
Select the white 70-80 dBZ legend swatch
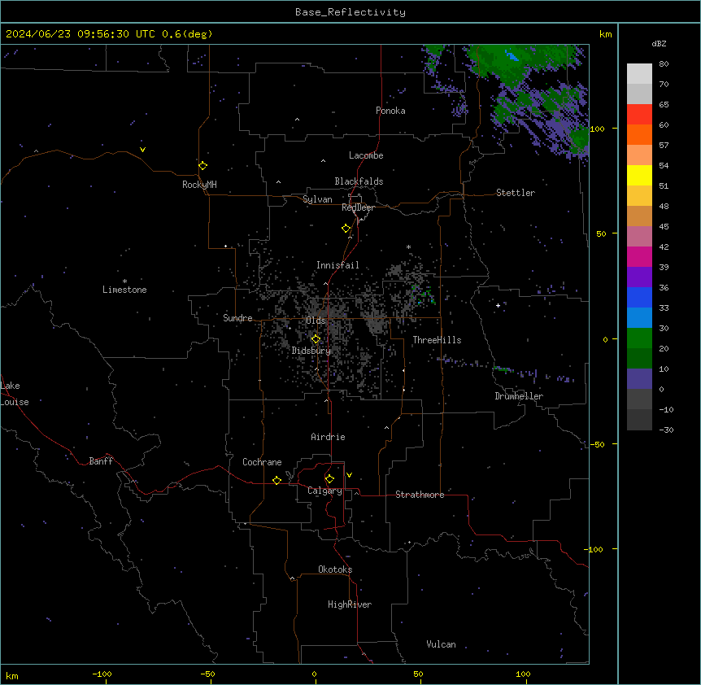tap(639, 73)
